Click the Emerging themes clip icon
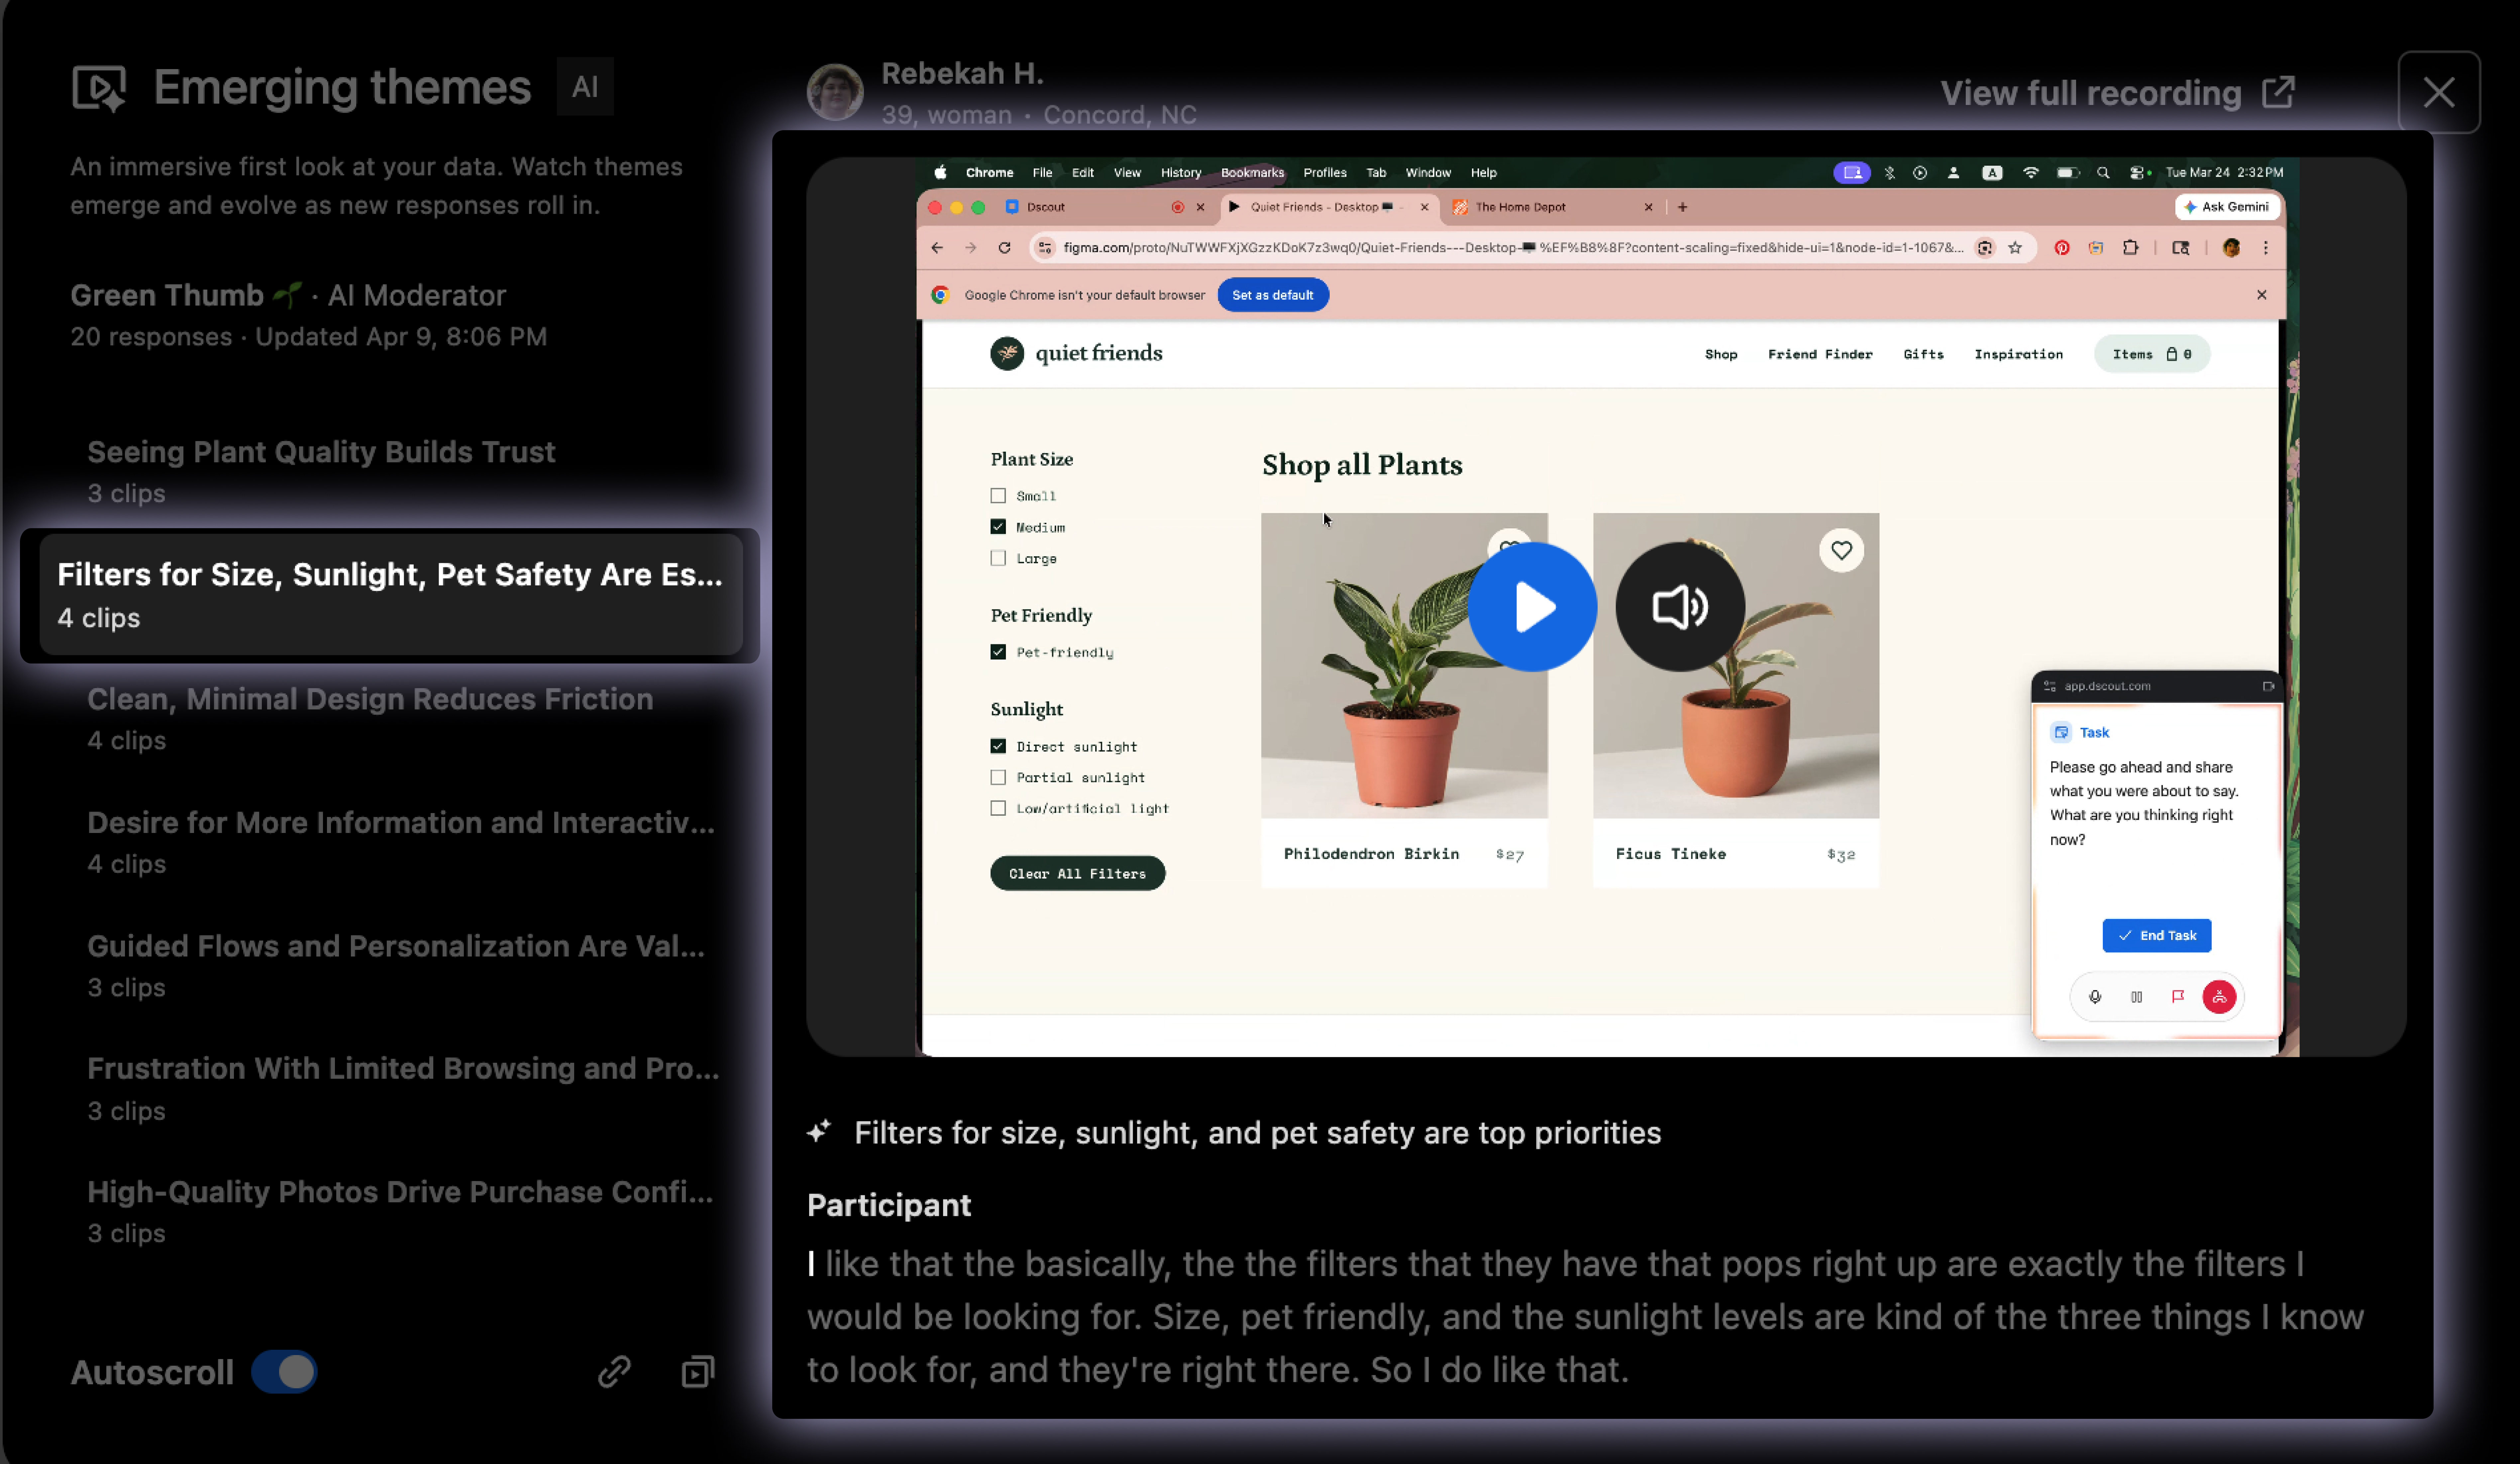Viewport: 2520px width, 1464px height. click(99, 88)
